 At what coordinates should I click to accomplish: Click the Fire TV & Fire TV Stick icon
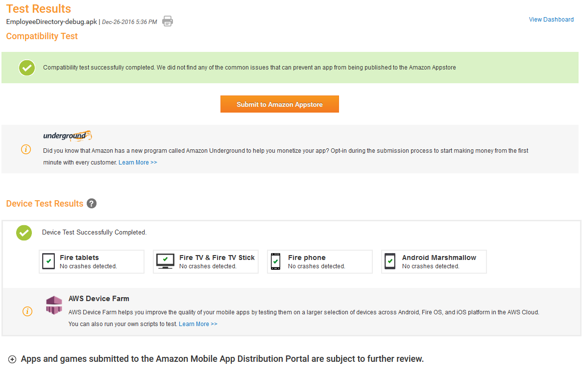(165, 261)
